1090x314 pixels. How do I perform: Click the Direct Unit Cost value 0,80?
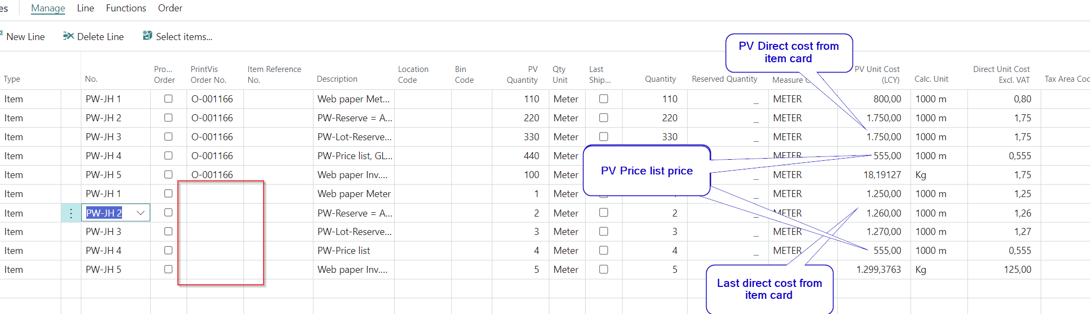click(x=1022, y=99)
